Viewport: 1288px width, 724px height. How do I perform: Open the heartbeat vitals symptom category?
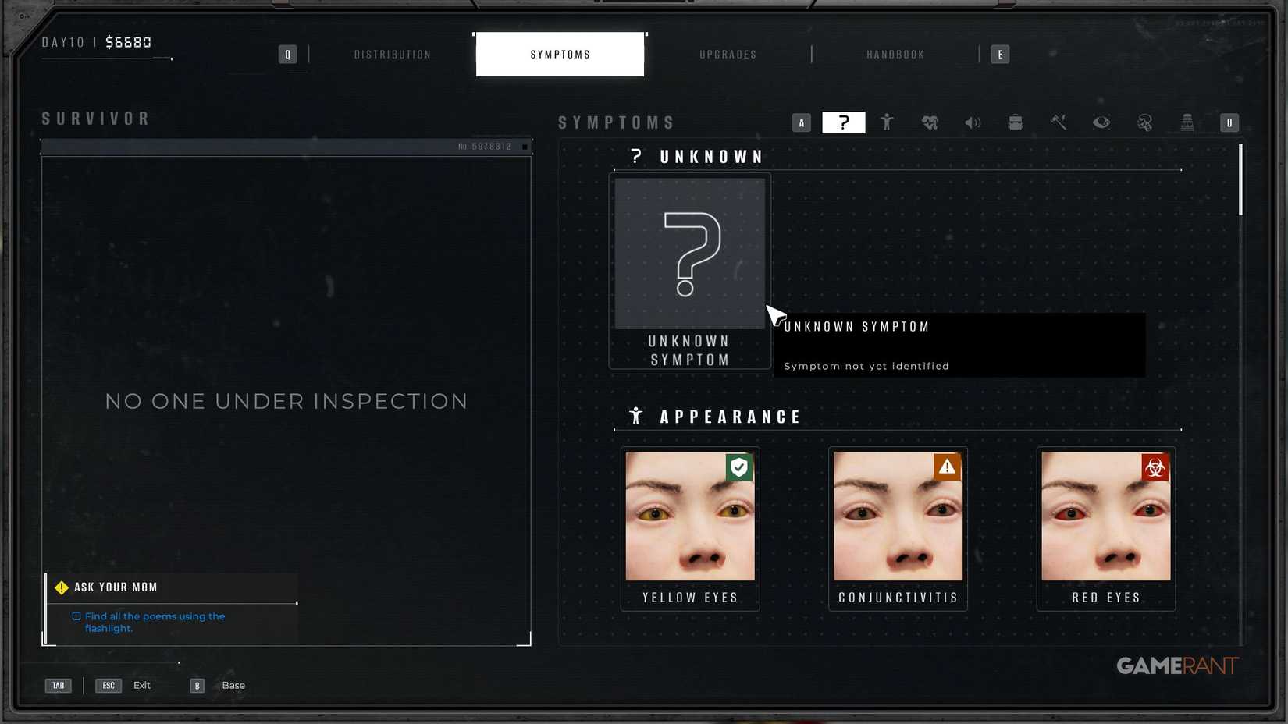[x=930, y=122]
